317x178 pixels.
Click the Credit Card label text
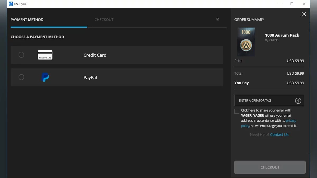[x=95, y=55]
